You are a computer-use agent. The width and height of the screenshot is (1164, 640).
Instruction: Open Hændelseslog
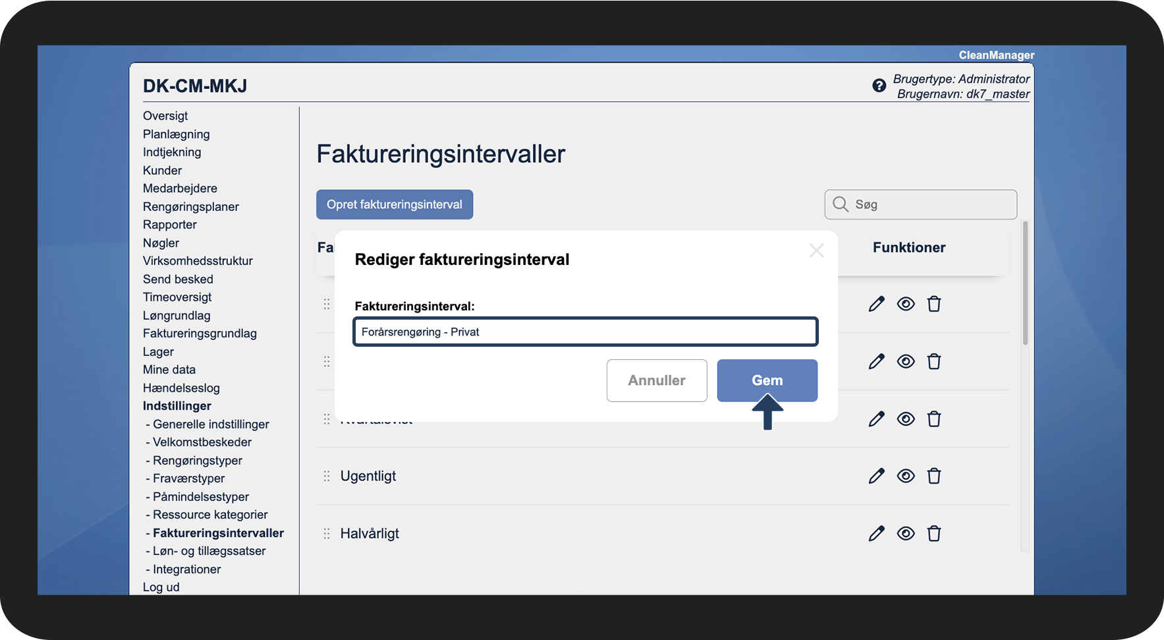181,388
